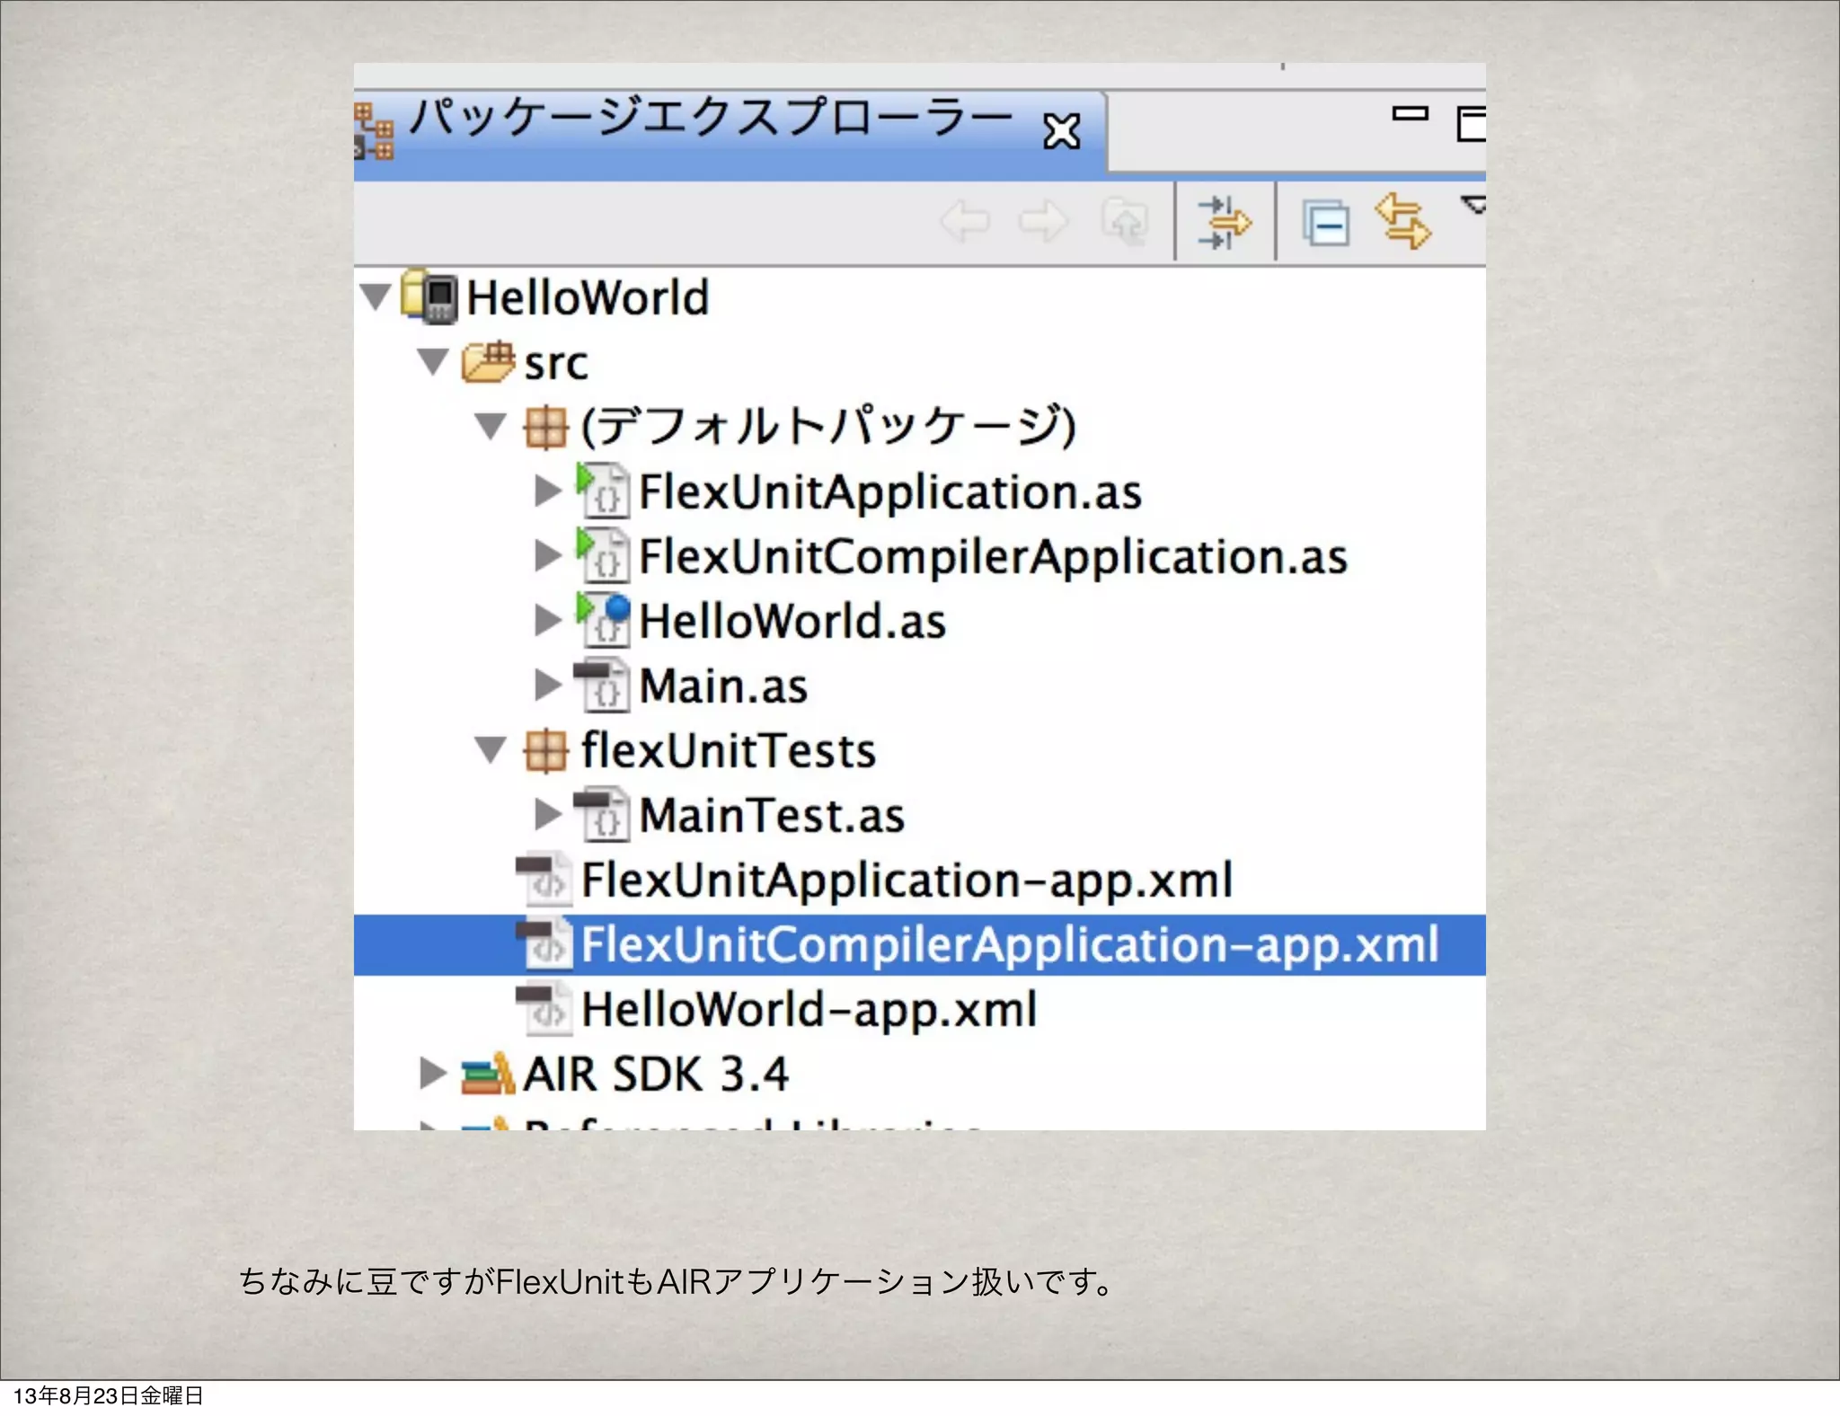The width and height of the screenshot is (1840, 1416).
Task: Click the HelloWorld project icon
Action: tap(430, 296)
